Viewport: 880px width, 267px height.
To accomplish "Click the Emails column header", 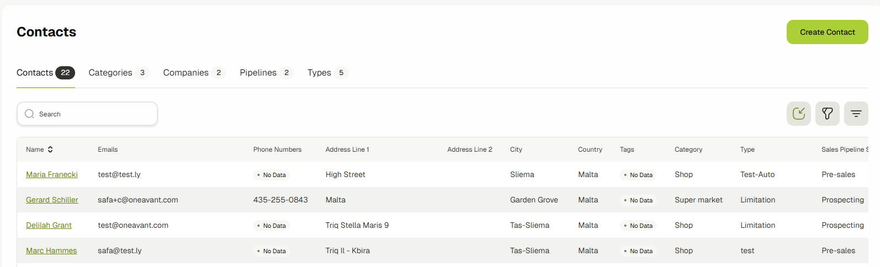I will point(108,149).
